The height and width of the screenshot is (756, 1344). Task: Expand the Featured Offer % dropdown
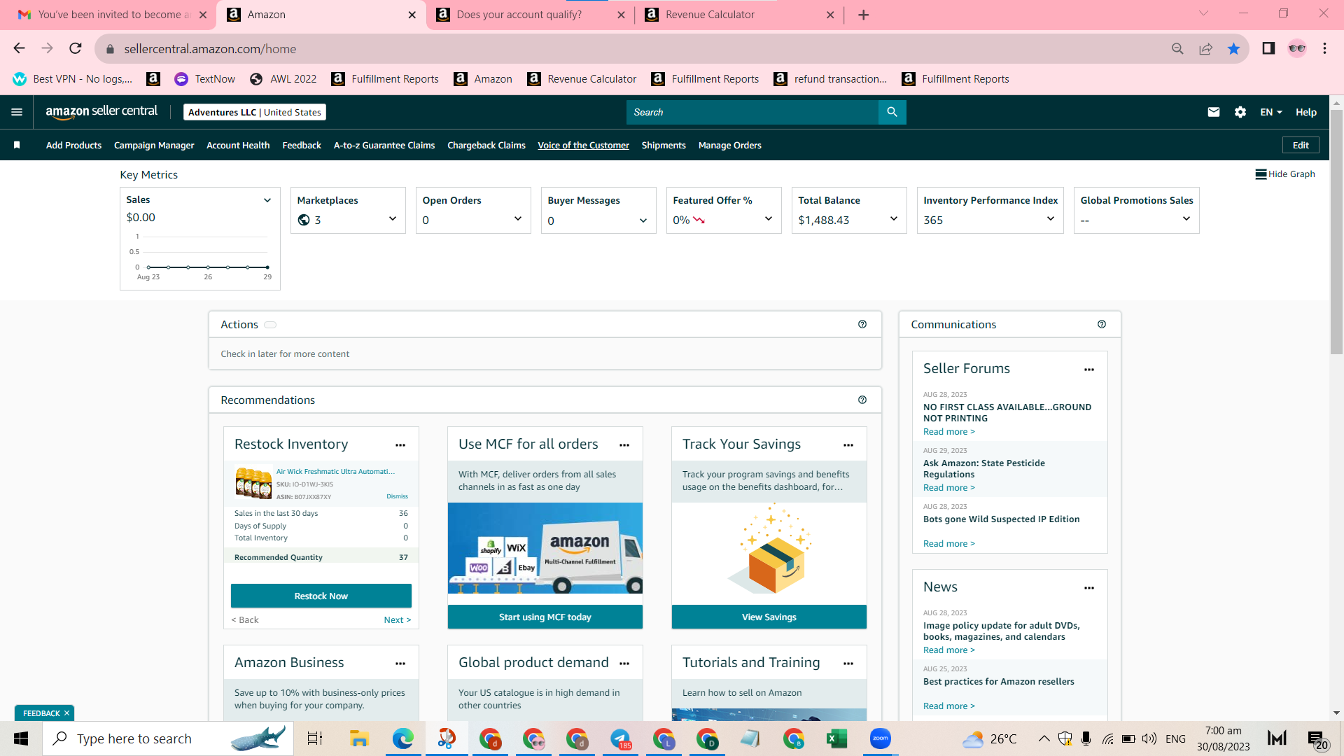point(769,219)
